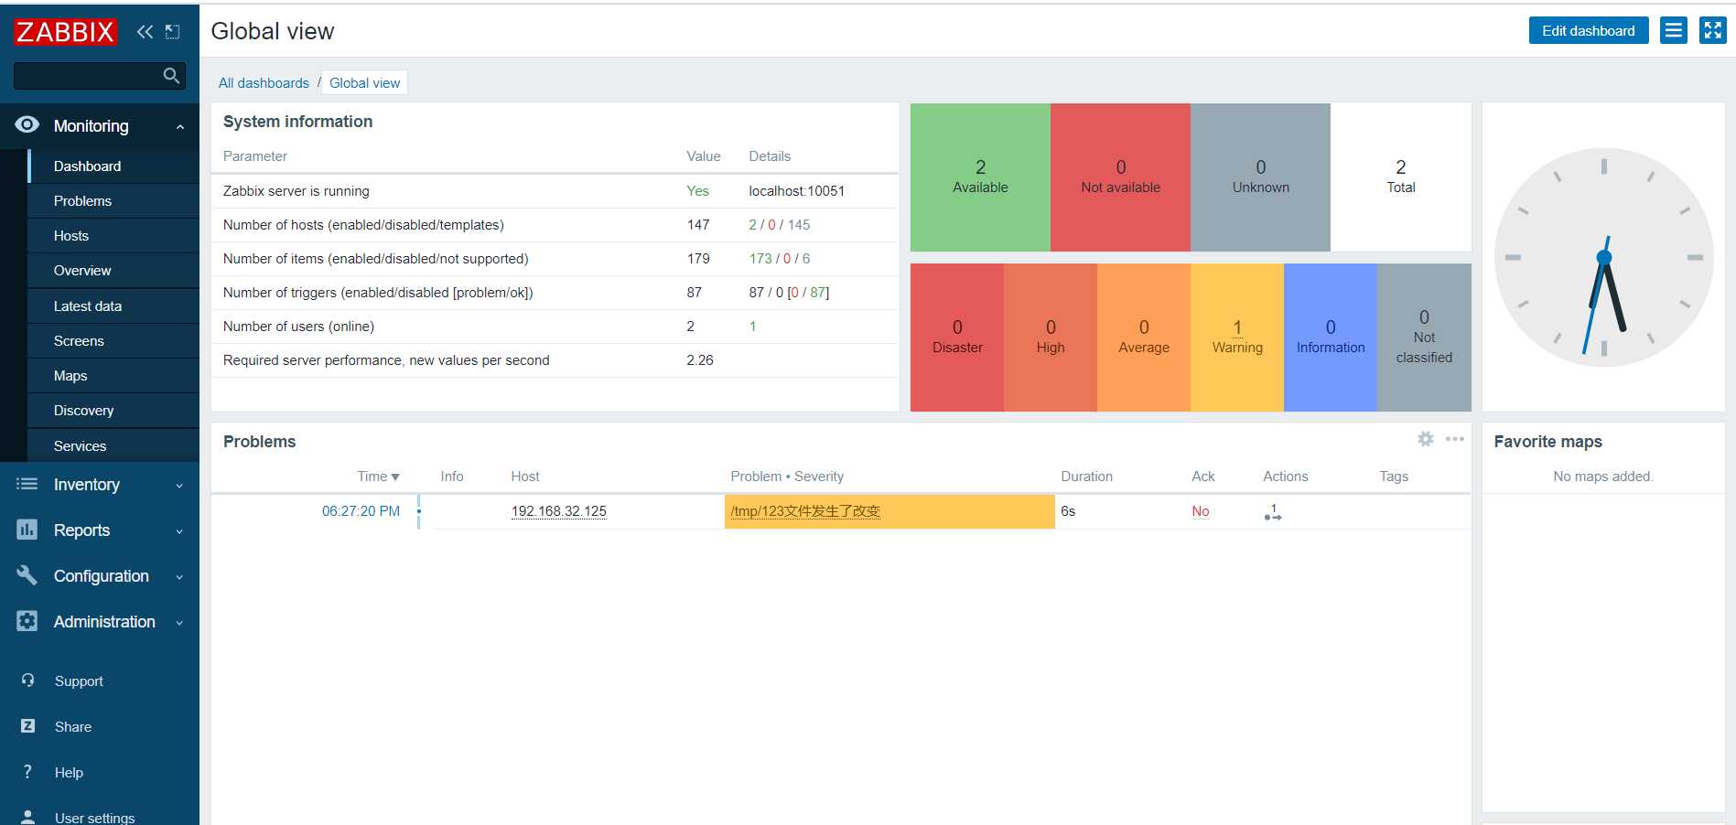The width and height of the screenshot is (1736, 825).
Task: Click the green Available hosts tile
Action: pyautogui.click(x=980, y=177)
